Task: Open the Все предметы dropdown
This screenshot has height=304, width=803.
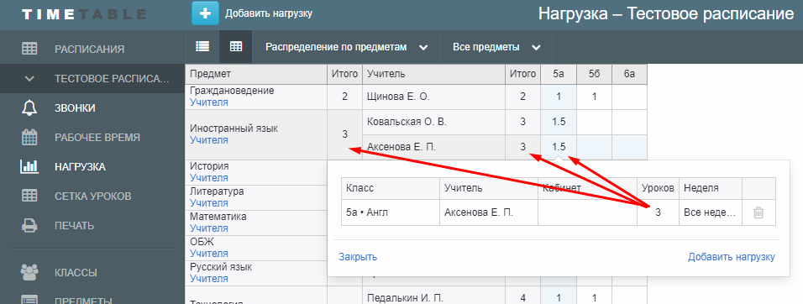Action: [x=496, y=47]
